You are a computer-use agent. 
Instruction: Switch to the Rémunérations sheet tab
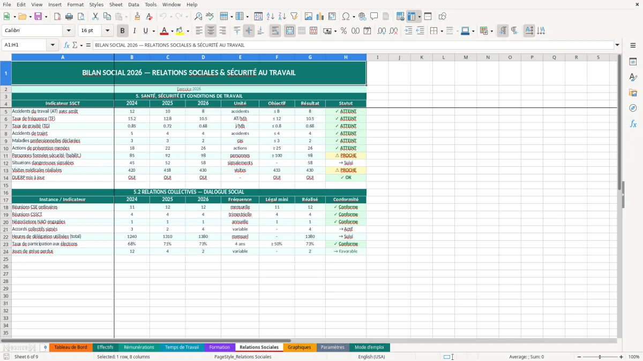coord(139,347)
